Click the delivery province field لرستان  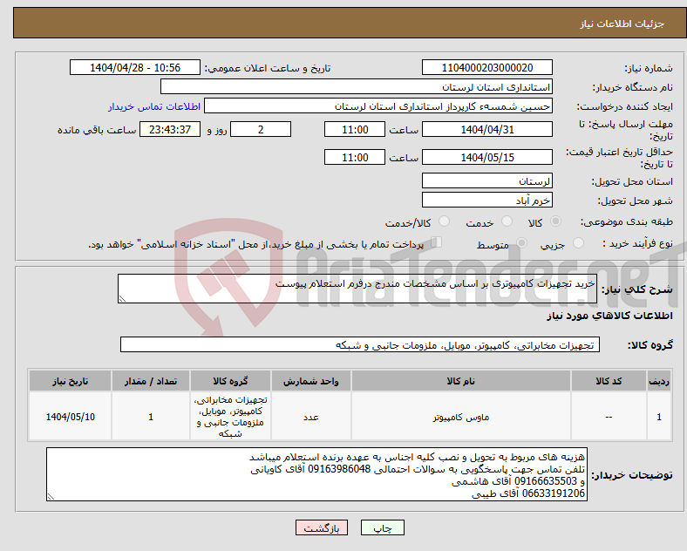point(486,180)
